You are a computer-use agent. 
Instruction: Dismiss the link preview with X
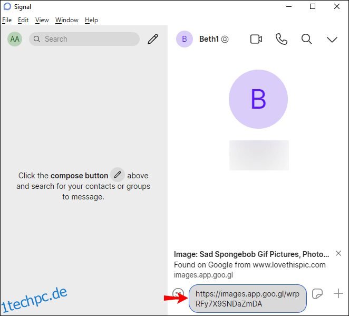[338, 253]
